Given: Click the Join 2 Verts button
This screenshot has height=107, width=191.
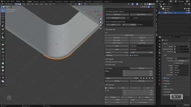Looking at the screenshot, I should (117, 40).
